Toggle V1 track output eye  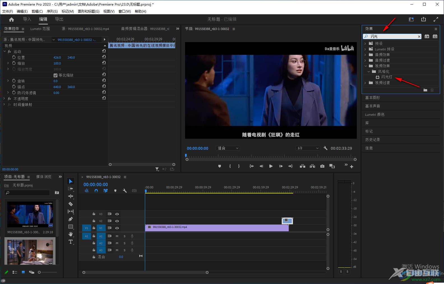coord(117,228)
